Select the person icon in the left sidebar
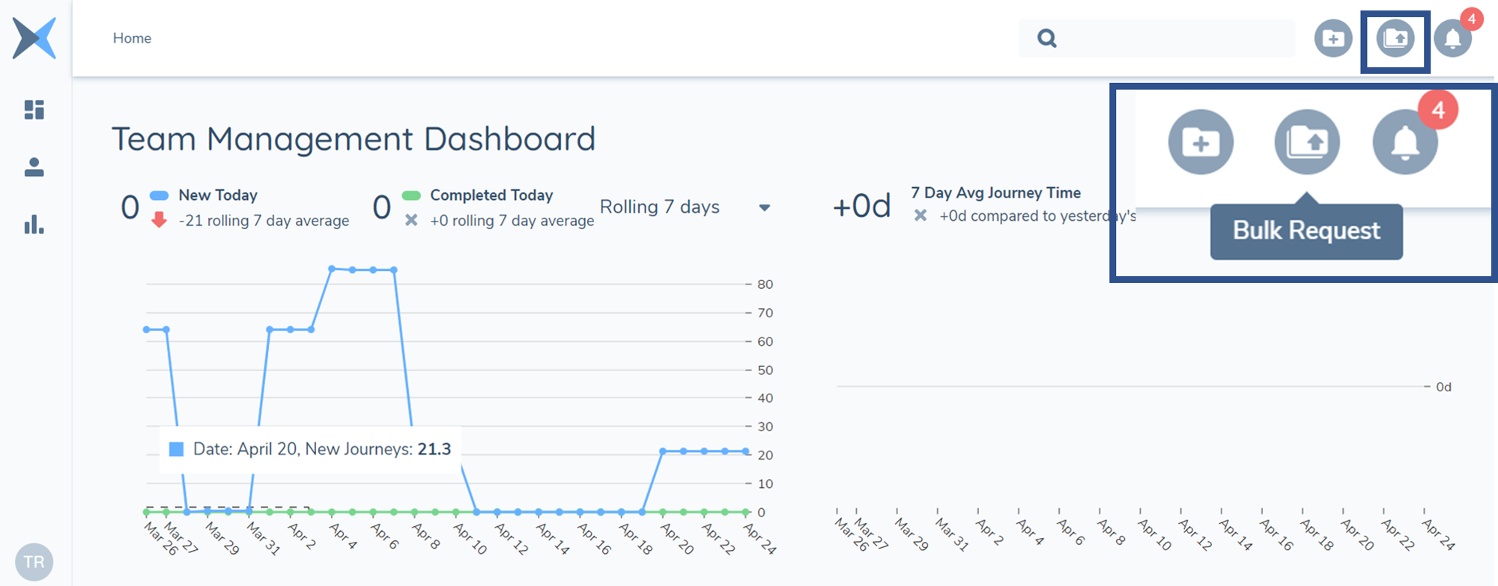The image size is (1498, 586). coord(34,167)
